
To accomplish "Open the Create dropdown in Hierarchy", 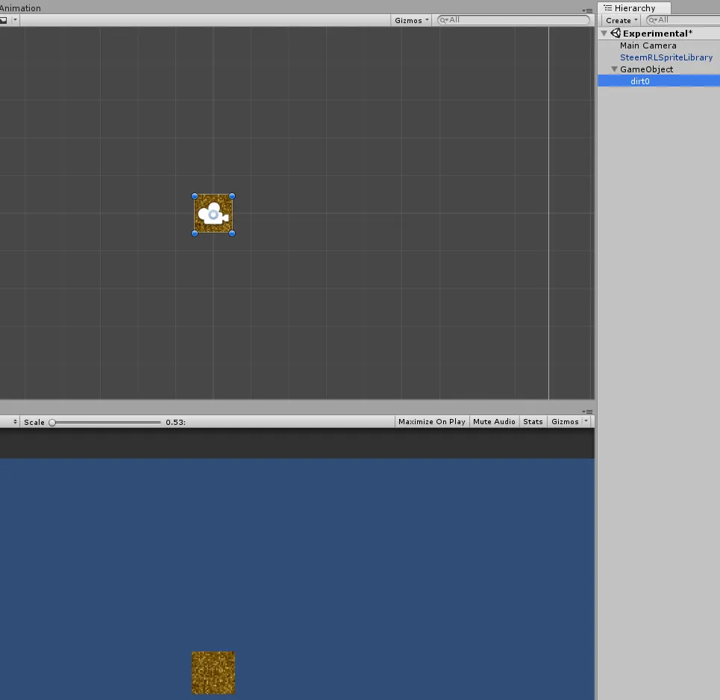I will tap(622, 20).
